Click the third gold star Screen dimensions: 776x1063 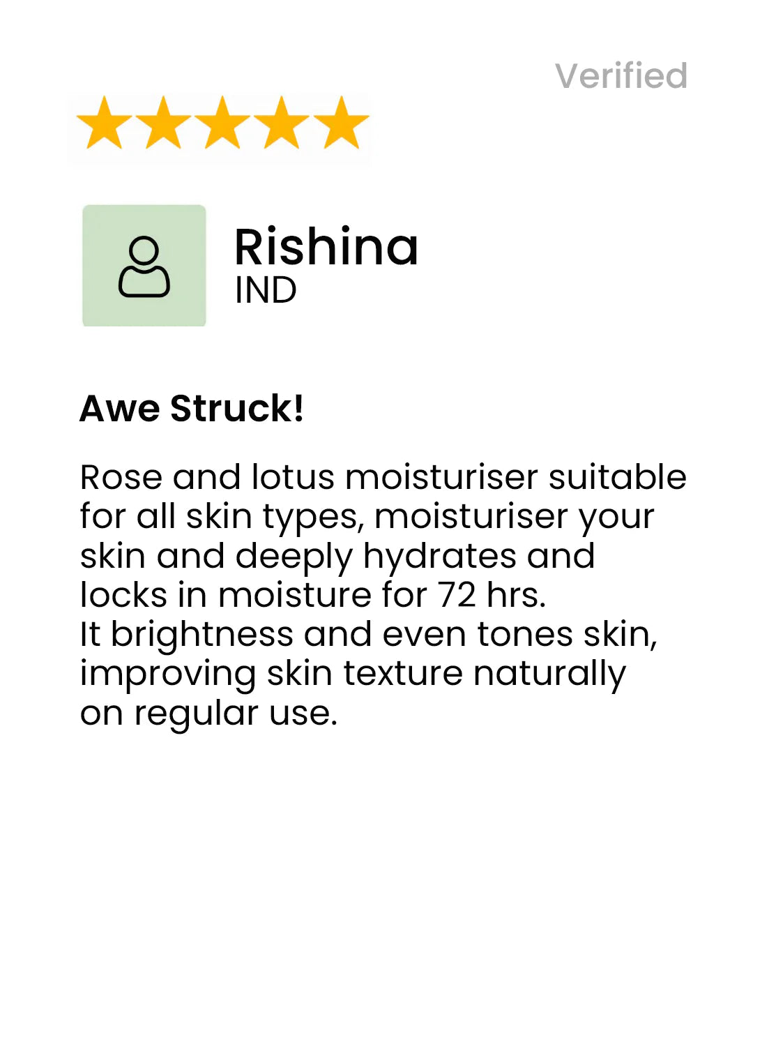coord(222,123)
